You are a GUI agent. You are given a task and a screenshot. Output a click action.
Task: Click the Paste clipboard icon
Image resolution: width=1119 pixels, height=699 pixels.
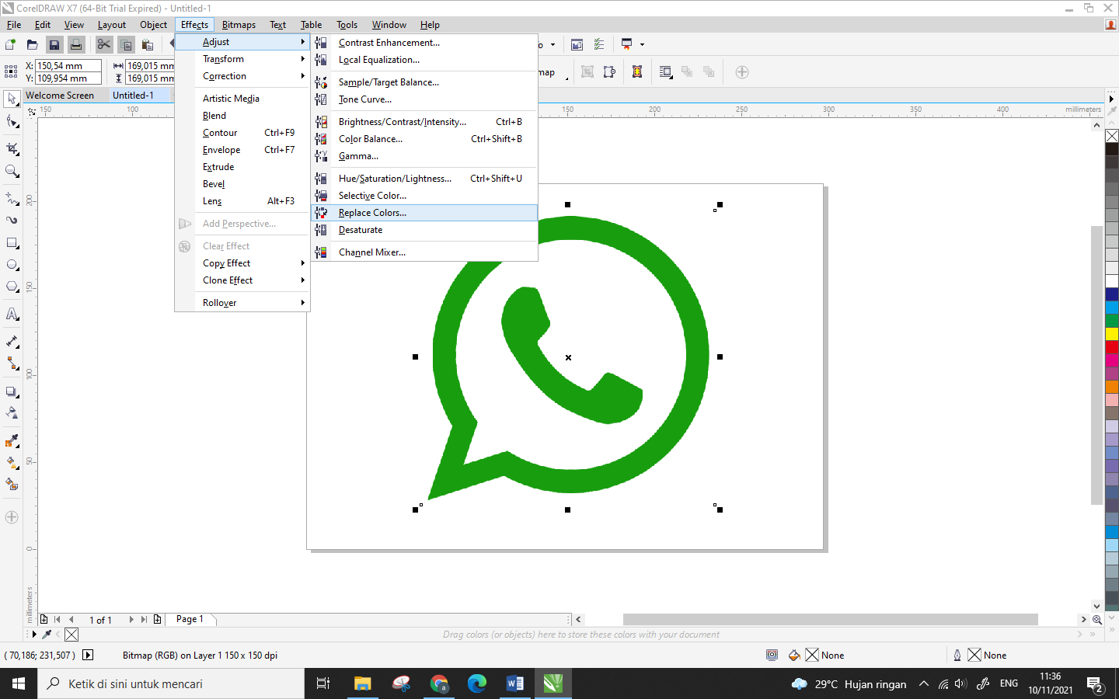(x=148, y=45)
